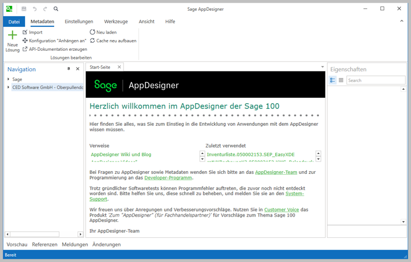Viewport: 411px width, 262px height.
Task: Create a new solution with Neue Lösung
Action: pyautogui.click(x=12, y=41)
